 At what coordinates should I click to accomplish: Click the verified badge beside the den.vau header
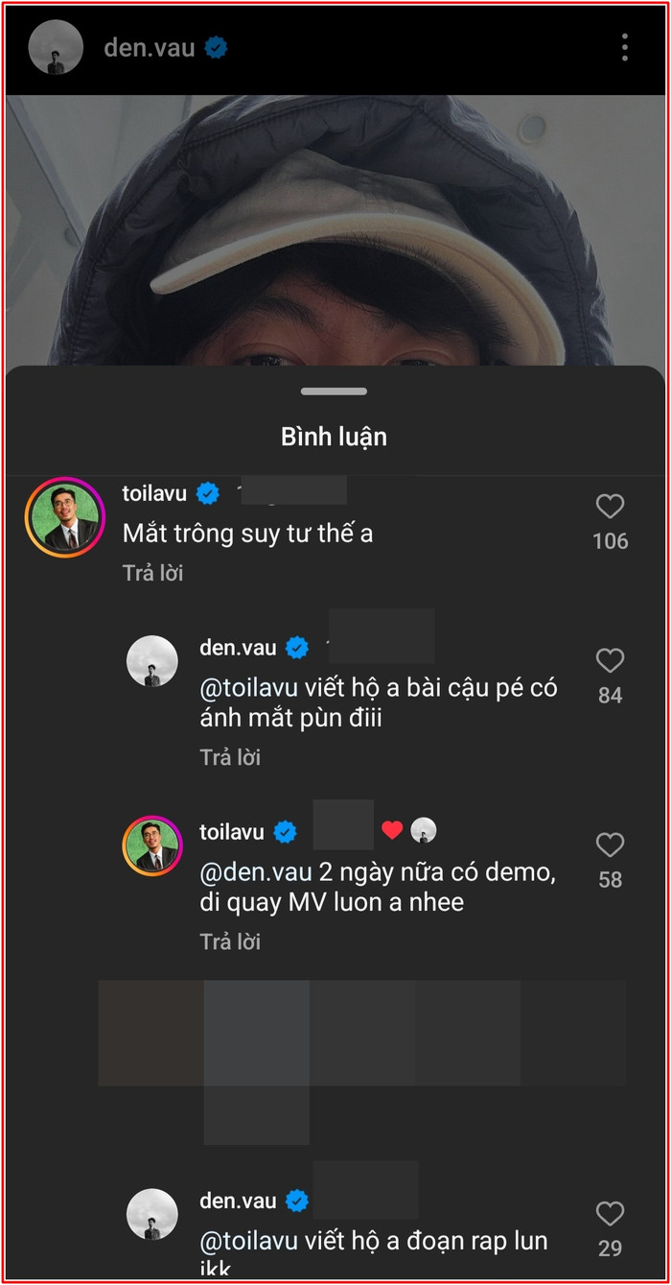click(217, 47)
